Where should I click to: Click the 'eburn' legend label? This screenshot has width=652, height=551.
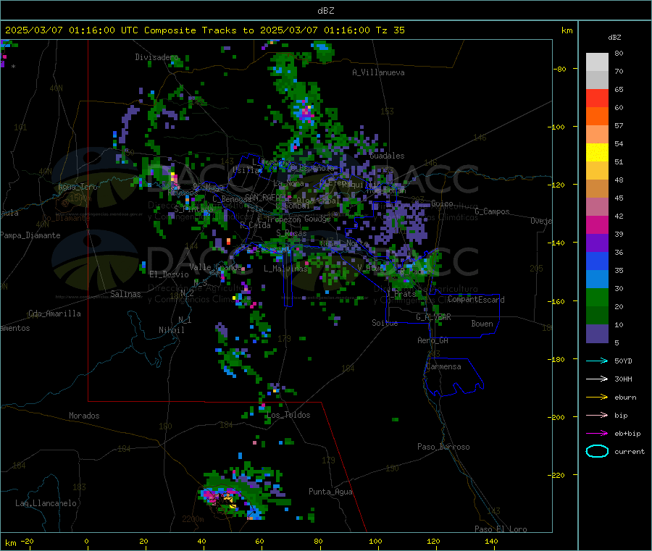[x=626, y=398]
